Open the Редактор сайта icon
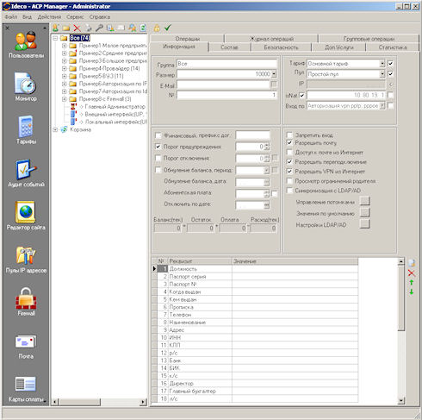This screenshot has width=422, height=420. (26, 212)
